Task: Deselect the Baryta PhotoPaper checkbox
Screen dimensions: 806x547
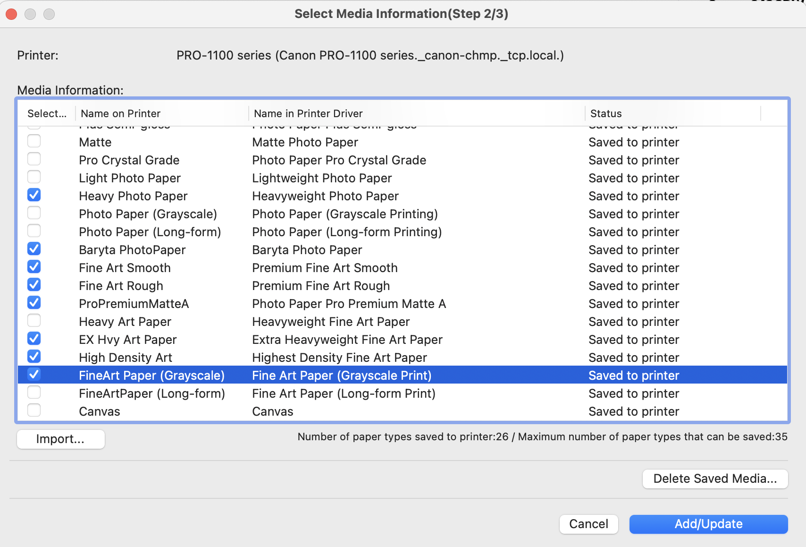Action: point(34,248)
